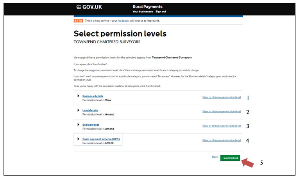
Task: Click the GOV.UK crown logo icon
Action: pyautogui.click(x=79, y=7)
